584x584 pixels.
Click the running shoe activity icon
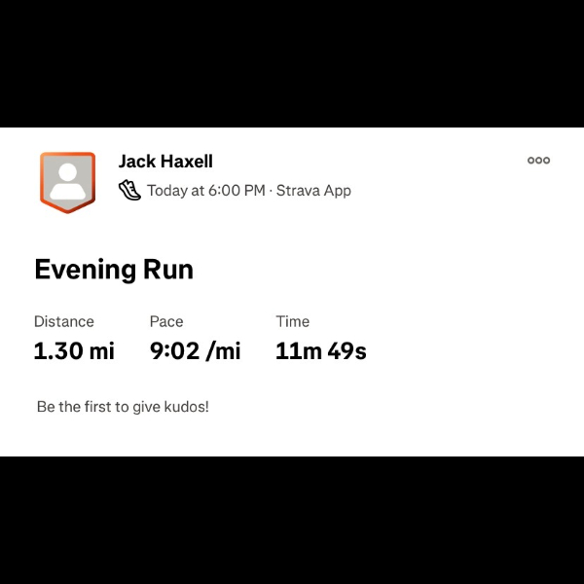click(129, 190)
